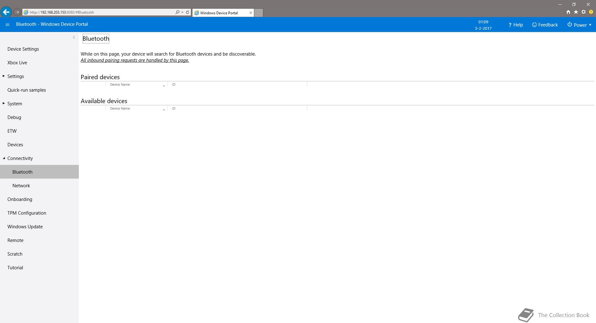Open the Onboarding page
Image resolution: width=596 pixels, height=323 pixels.
click(x=20, y=199)
